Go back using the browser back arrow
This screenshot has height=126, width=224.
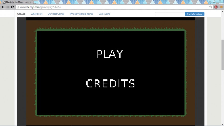(x=3, y=7)
